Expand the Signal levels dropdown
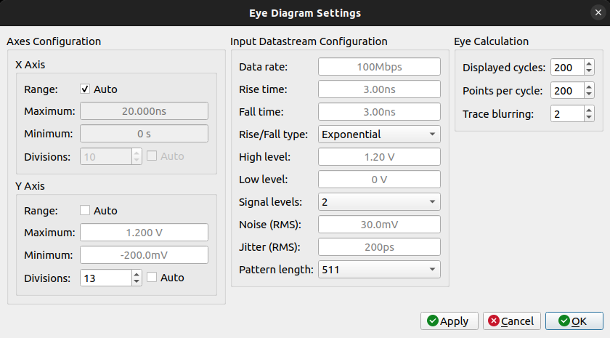 379,201
